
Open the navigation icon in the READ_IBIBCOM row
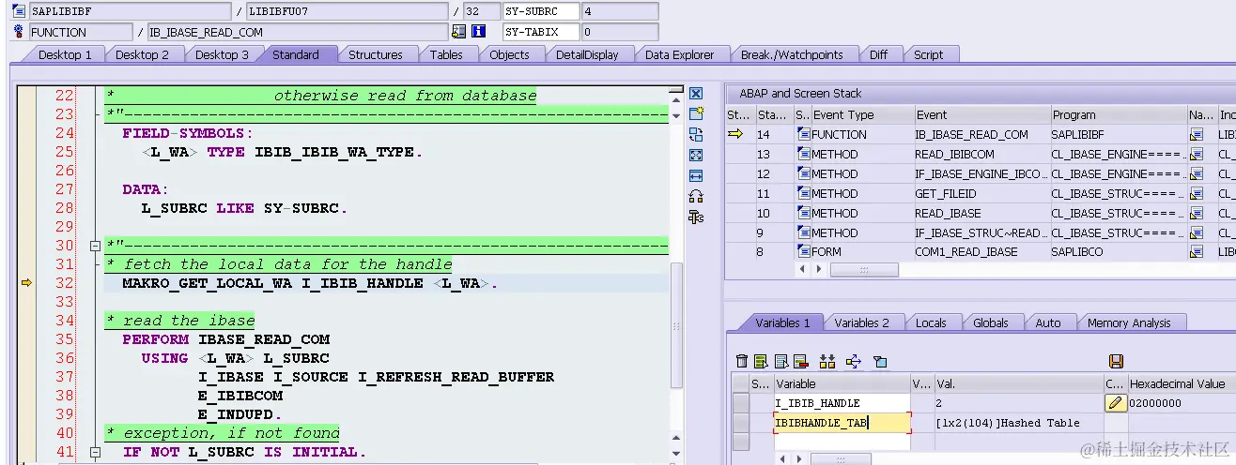[x=1197, y=155]
